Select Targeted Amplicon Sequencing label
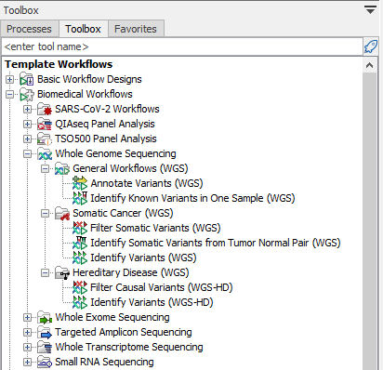This screenshot has height=370, width=383. tap(124, 332)
